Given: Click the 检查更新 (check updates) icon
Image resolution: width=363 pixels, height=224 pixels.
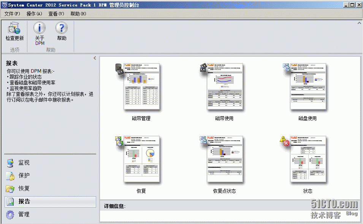Looking at the screenshot, I should (x=14, y=28).
